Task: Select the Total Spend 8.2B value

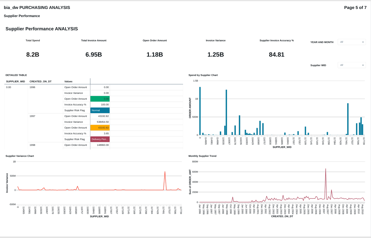Action: 33,55
